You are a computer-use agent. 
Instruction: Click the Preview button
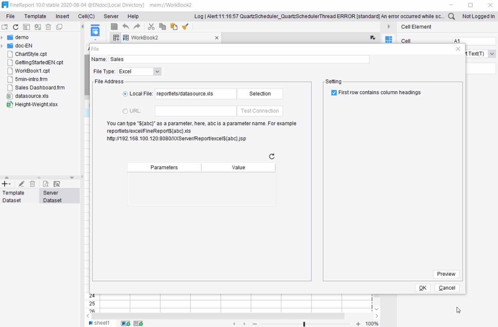pyautogui.click(x=446, y=274)
